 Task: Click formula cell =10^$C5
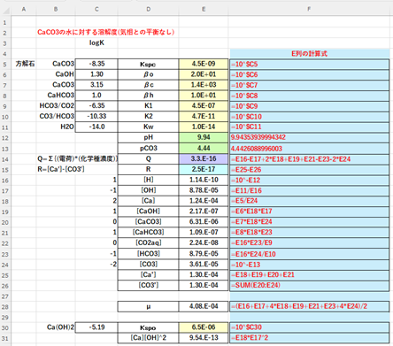(x=309, y=64)
